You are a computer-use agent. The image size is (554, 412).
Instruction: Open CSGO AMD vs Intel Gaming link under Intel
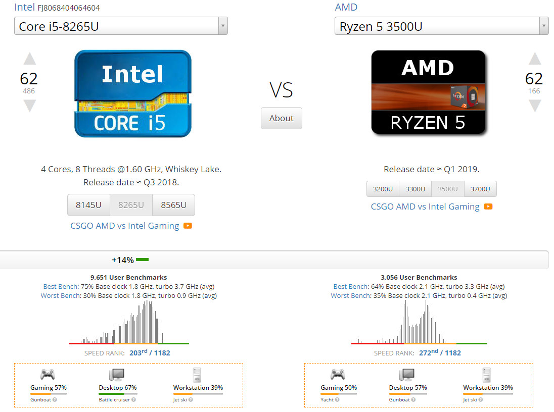125,226
